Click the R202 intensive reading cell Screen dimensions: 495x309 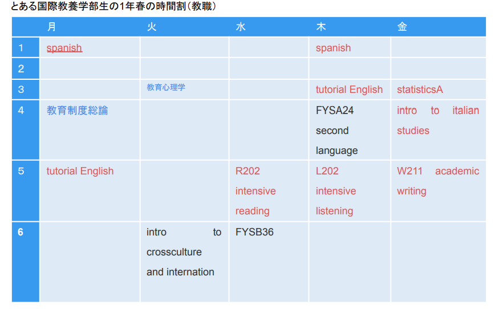(x=269, y=191)
